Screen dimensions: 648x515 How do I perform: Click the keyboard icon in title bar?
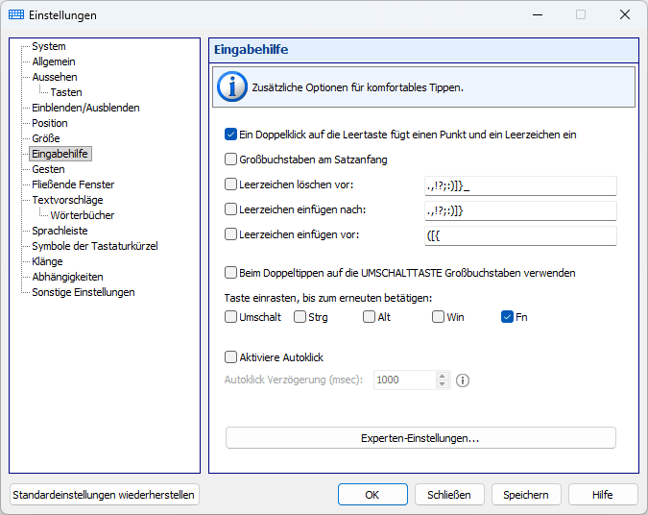(x=16, y=14)
